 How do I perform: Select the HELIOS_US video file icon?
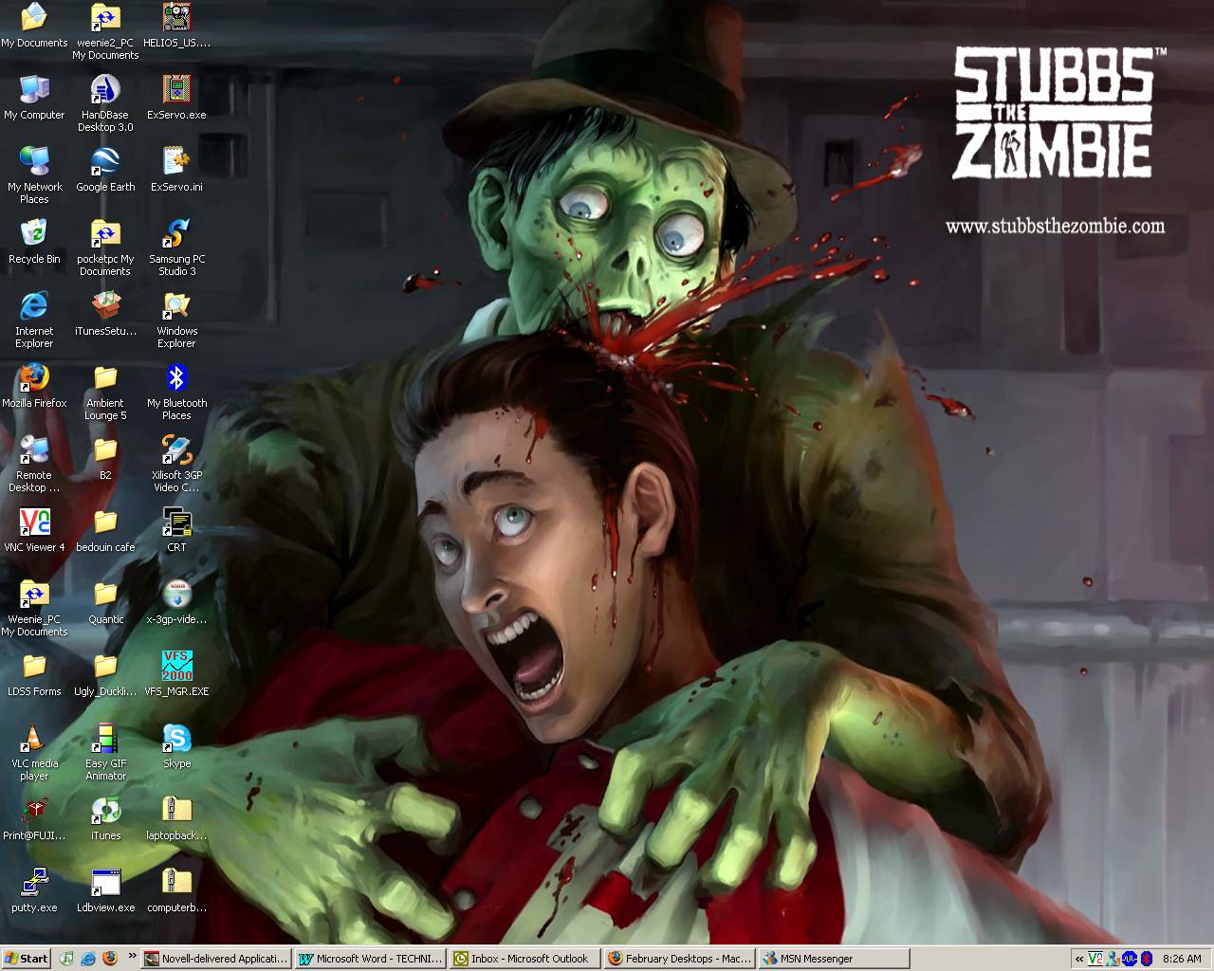tap(176, 26)
